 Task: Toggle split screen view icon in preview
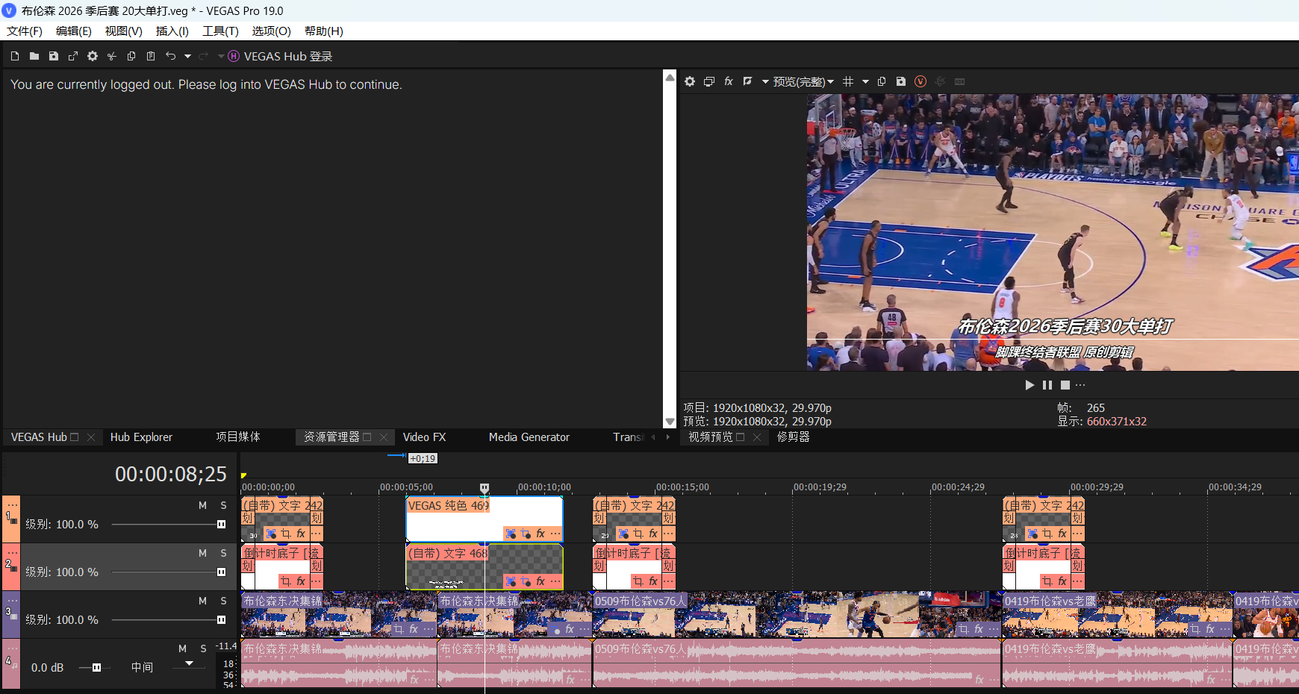747,81
